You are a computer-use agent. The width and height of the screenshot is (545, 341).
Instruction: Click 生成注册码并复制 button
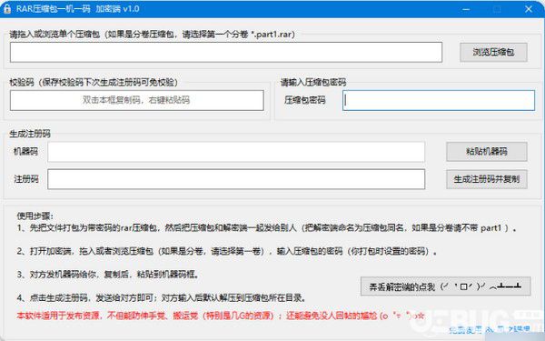(x=487, y=179)
